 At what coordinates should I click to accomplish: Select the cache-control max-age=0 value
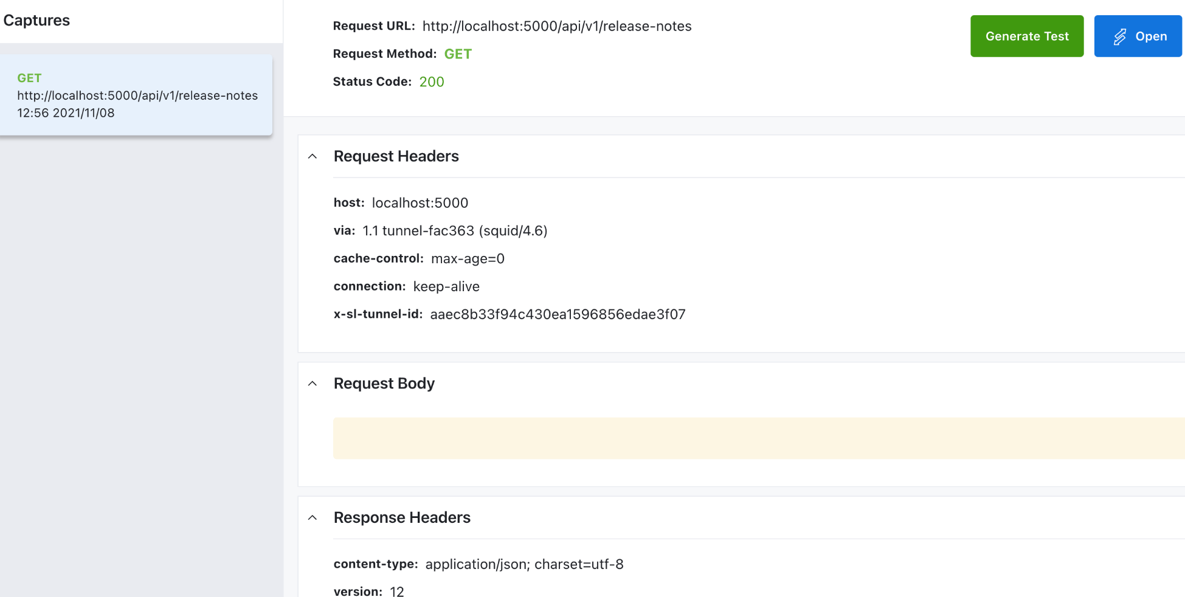468,258
